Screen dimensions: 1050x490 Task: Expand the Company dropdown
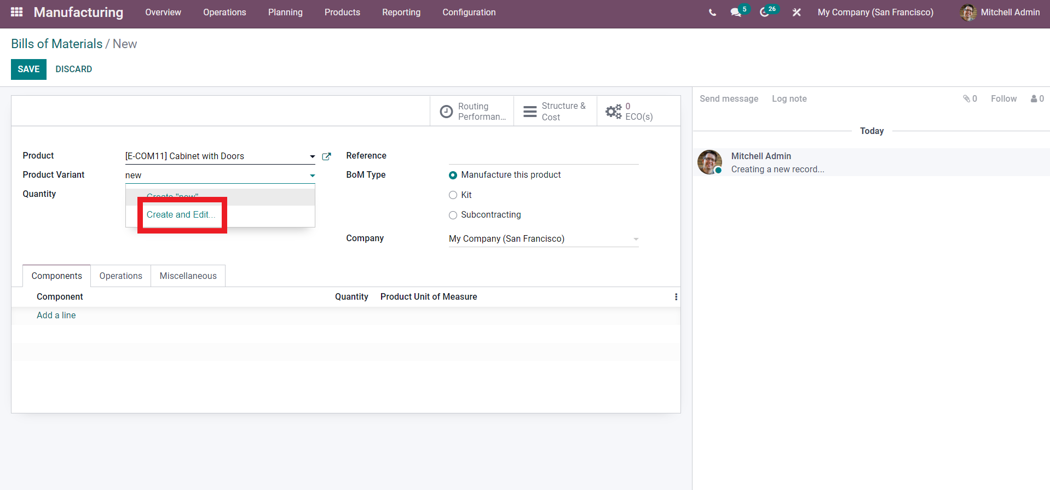(636, 239)
